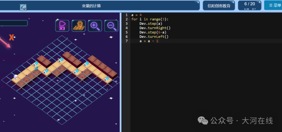This screenshot has width=282, height=132.
Task: Click the 变量的计算 title bar
Action: click(x=91, y=6)
